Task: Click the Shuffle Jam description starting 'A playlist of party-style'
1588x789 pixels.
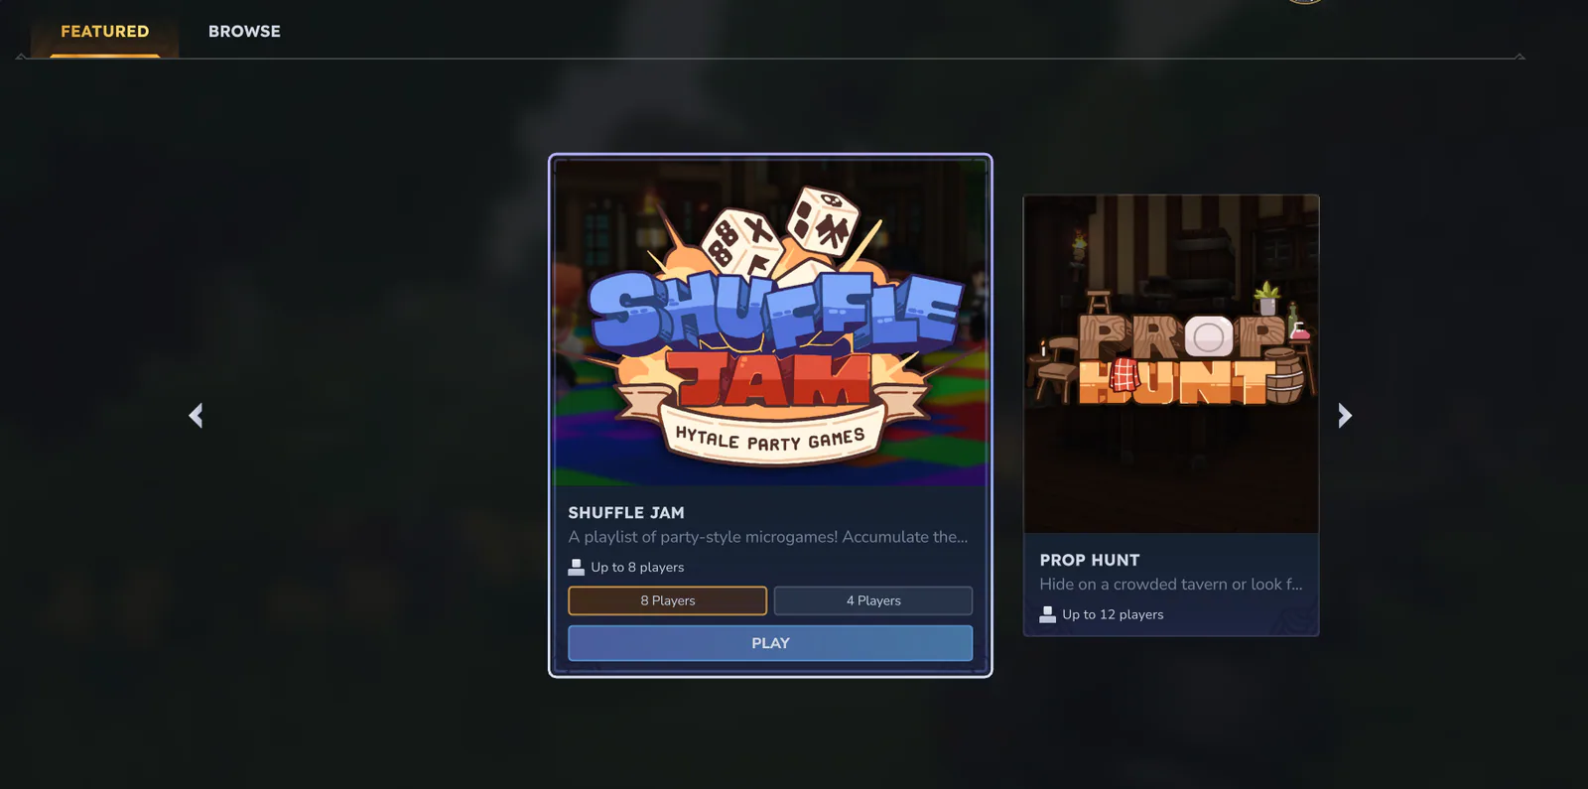Action: tap(768, 537)
